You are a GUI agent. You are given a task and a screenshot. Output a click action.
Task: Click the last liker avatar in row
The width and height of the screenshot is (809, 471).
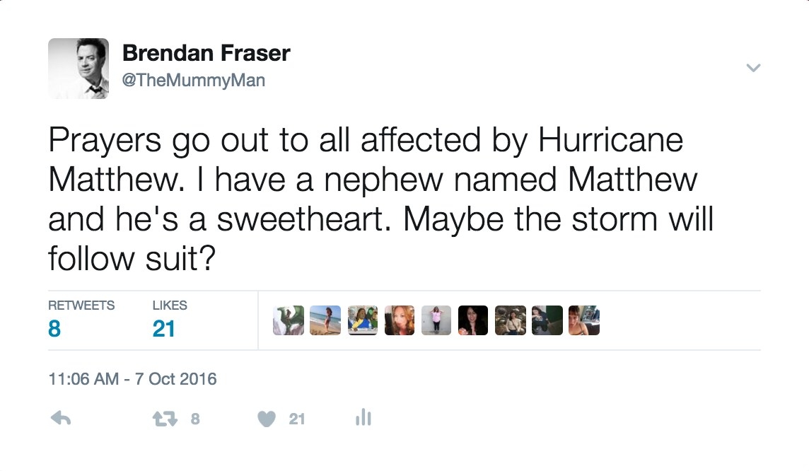pos(584,320)
